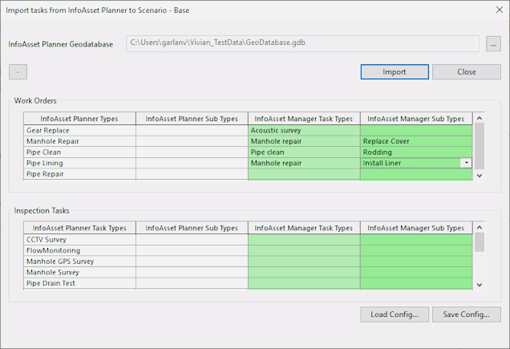Click Manager Sub Type cell for CCTV Survey
The height and width of the screenshot is (349, 510).
[416, 240]
